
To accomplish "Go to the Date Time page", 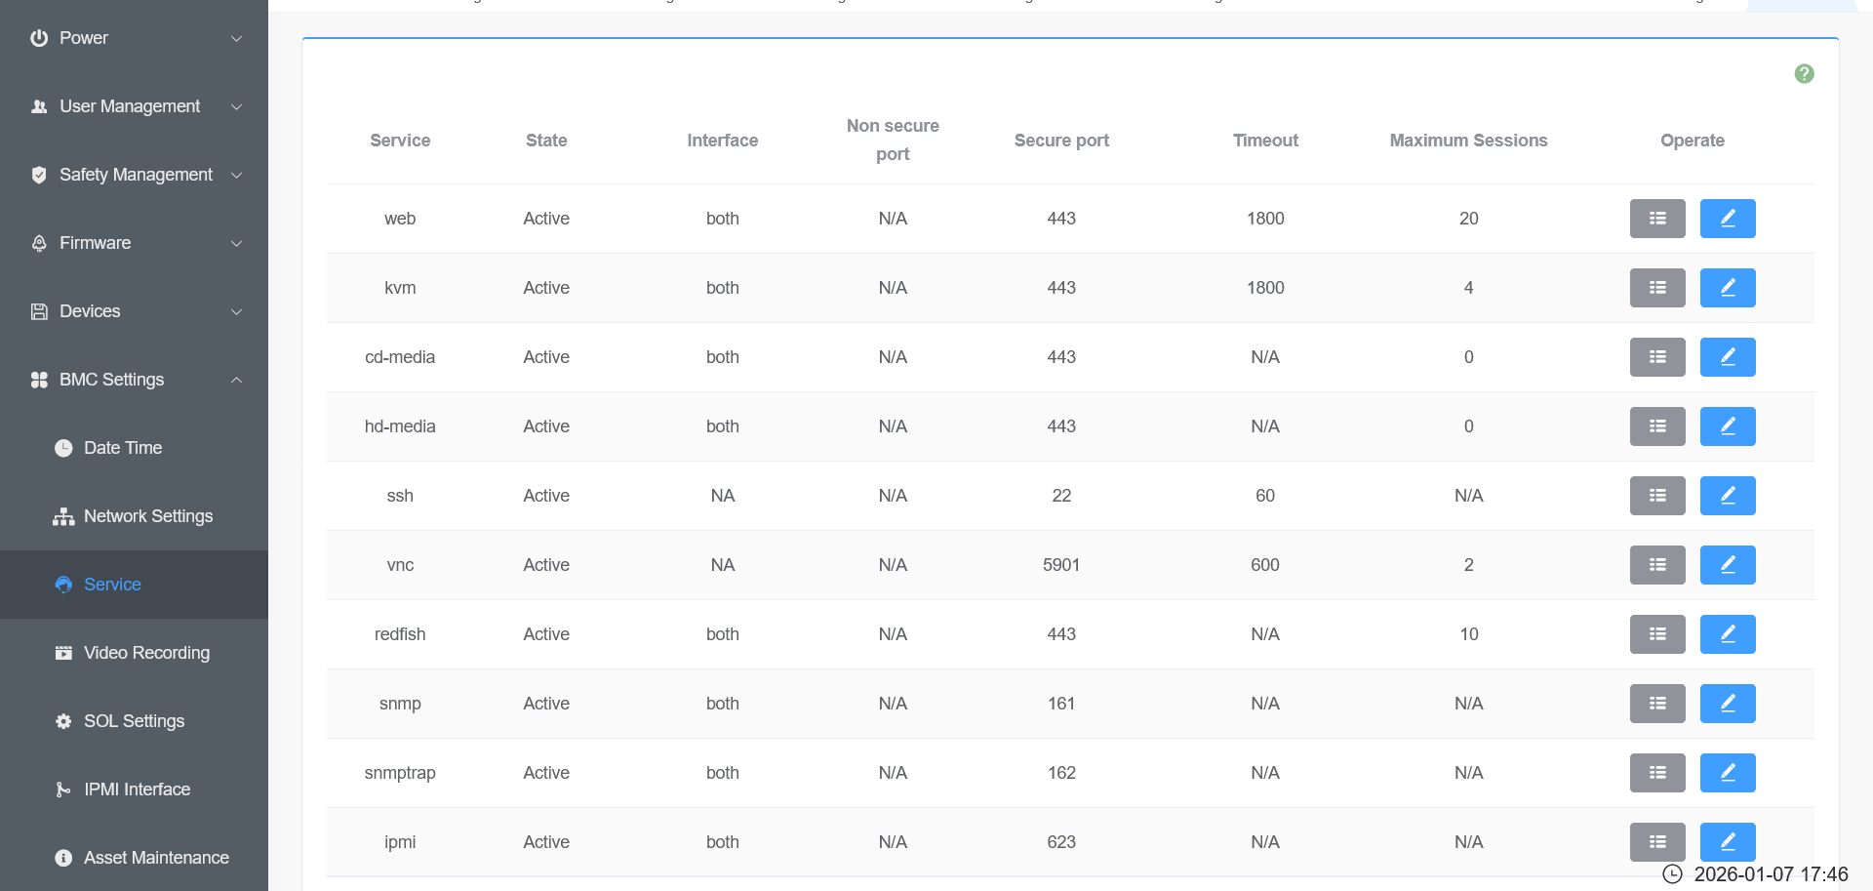I will click(122, 448).
